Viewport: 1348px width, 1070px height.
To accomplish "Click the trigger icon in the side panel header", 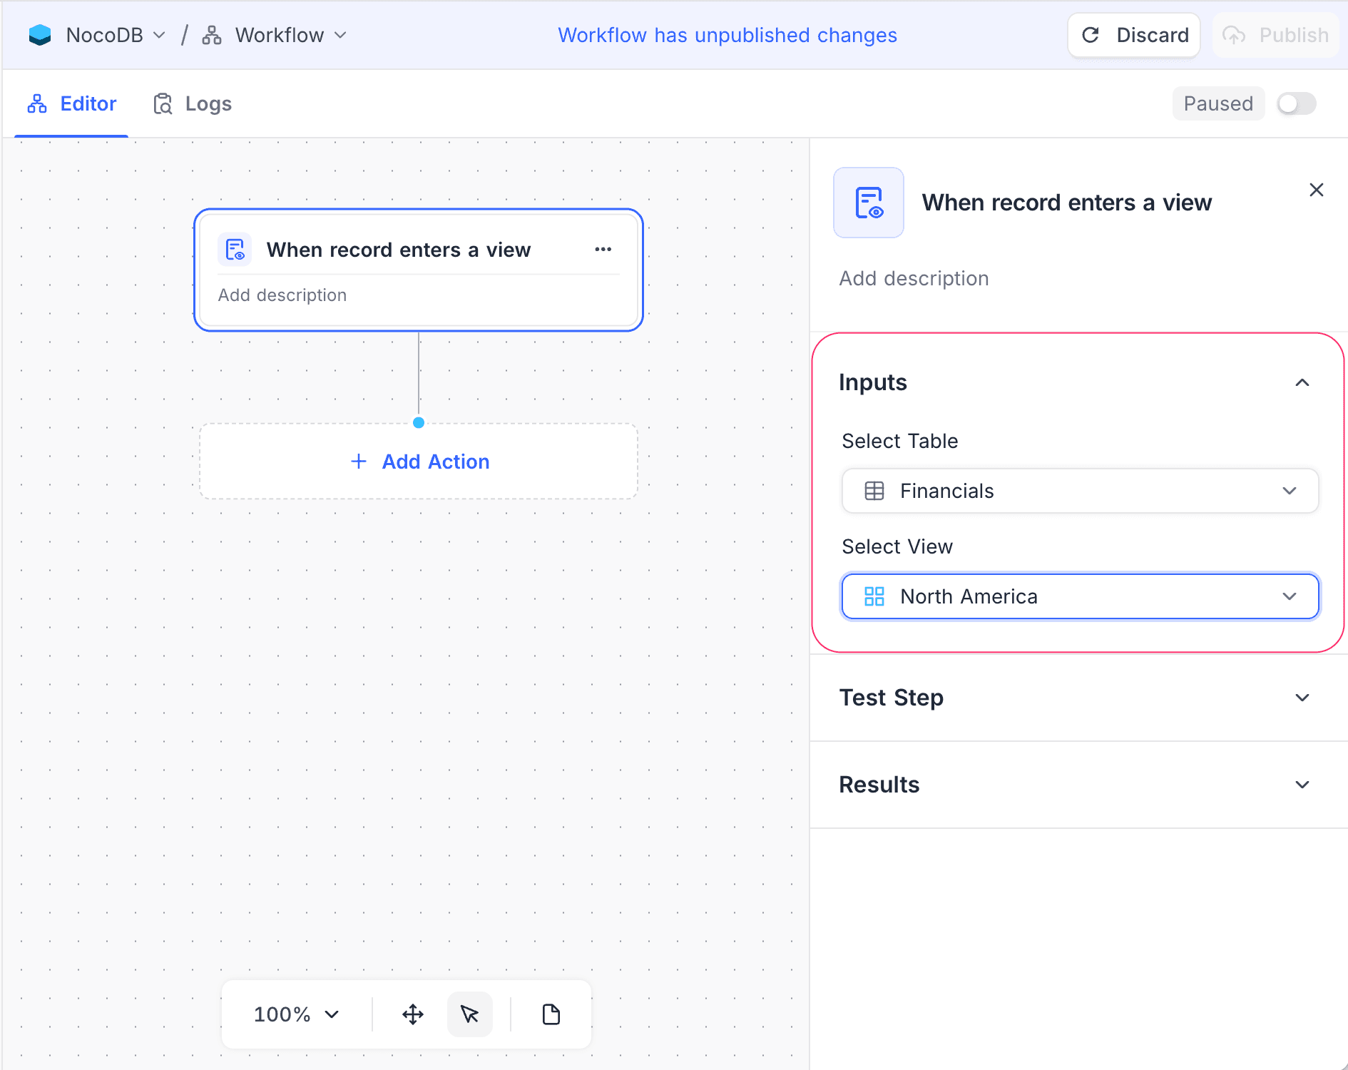I will coord(868,203).
